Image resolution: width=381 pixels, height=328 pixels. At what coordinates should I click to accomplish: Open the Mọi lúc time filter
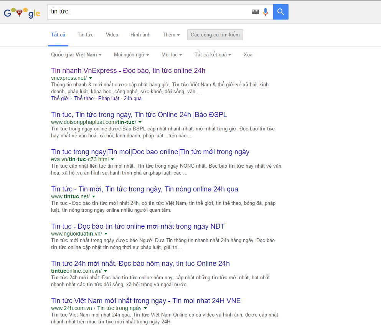click(172, 54)
